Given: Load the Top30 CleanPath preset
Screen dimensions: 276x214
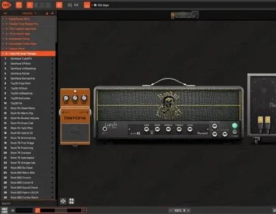Looking at the screenshot, I should click(x=28, y=83).
